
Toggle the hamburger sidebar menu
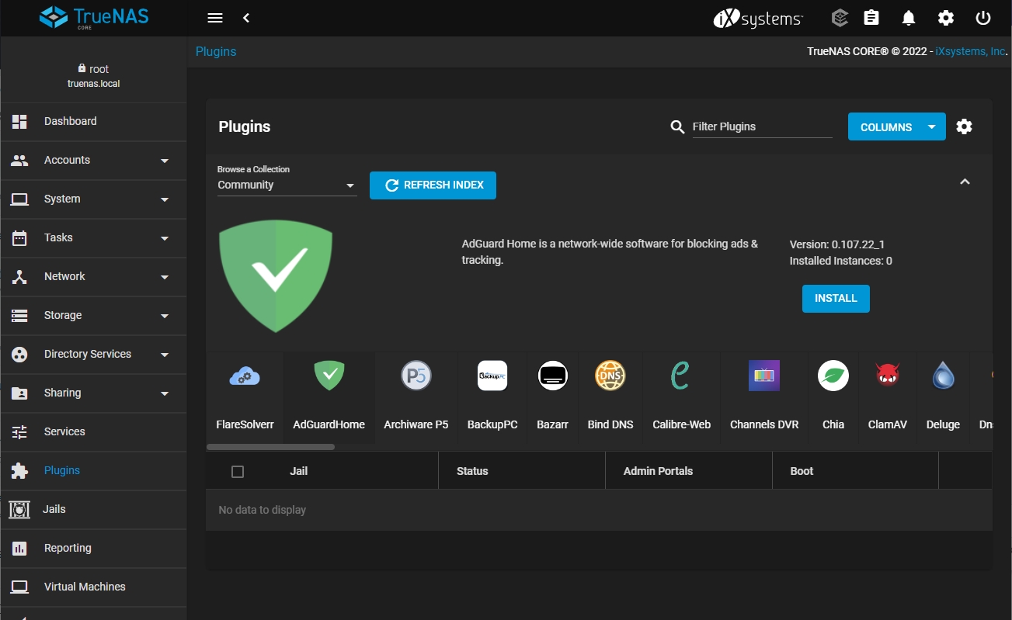[x=215, y=18]
